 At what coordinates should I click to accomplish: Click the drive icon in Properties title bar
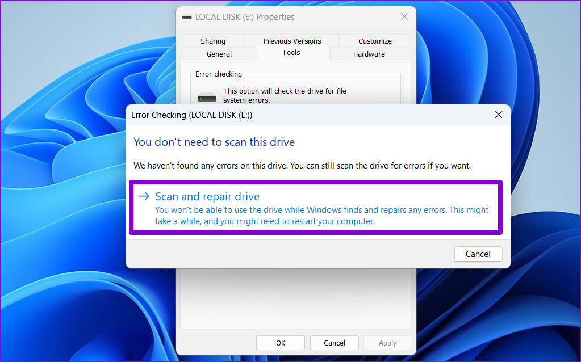(187, 17)
